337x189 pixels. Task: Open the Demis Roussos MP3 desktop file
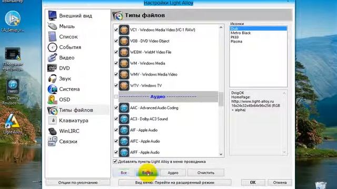pos(13,86)
